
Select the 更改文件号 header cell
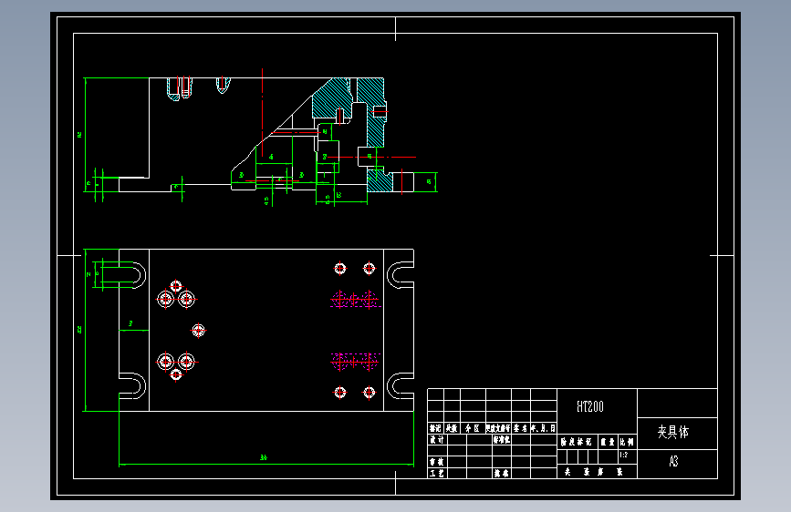[498, 428]
